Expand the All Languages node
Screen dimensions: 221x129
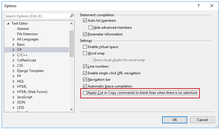pos(14,40)
